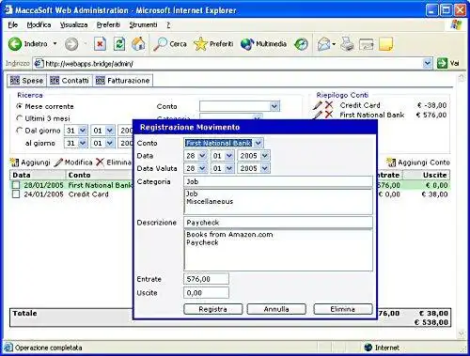Image resolution: width=470 pixels, height=356 pixels.
Task: Click in the Descrizione text field
Action: pos(278,223)
